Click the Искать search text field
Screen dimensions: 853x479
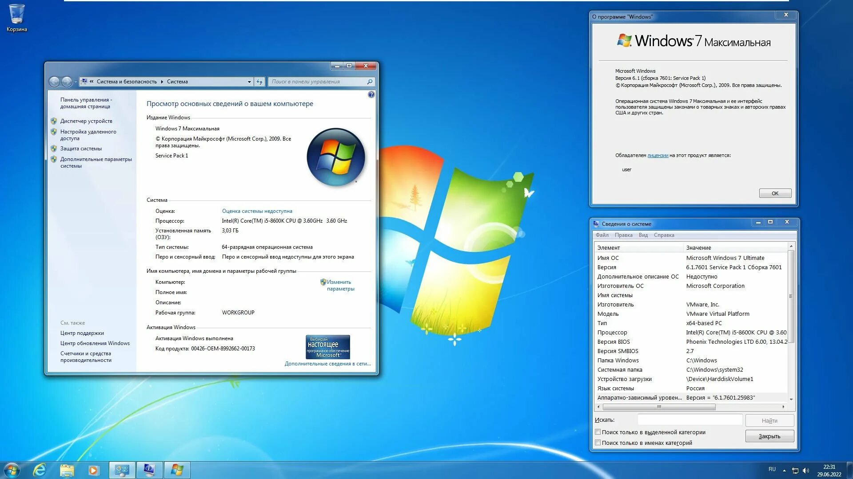click(690, 420)
